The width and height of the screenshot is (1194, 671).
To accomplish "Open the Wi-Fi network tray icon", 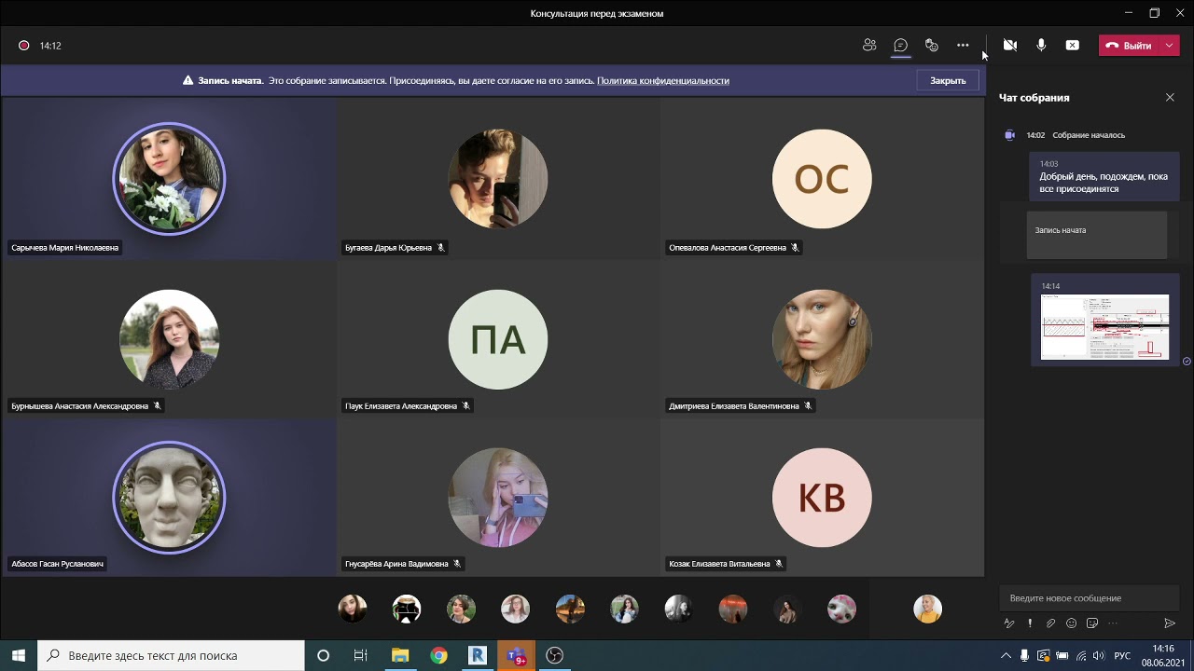I will pos(1080,656).
